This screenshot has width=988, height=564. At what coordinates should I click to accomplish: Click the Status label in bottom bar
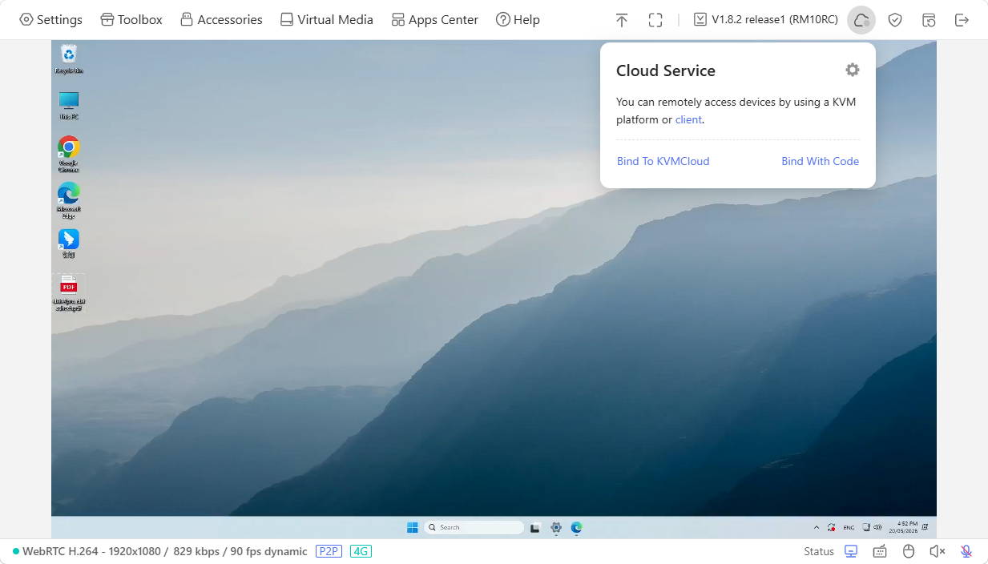[819, 551]
